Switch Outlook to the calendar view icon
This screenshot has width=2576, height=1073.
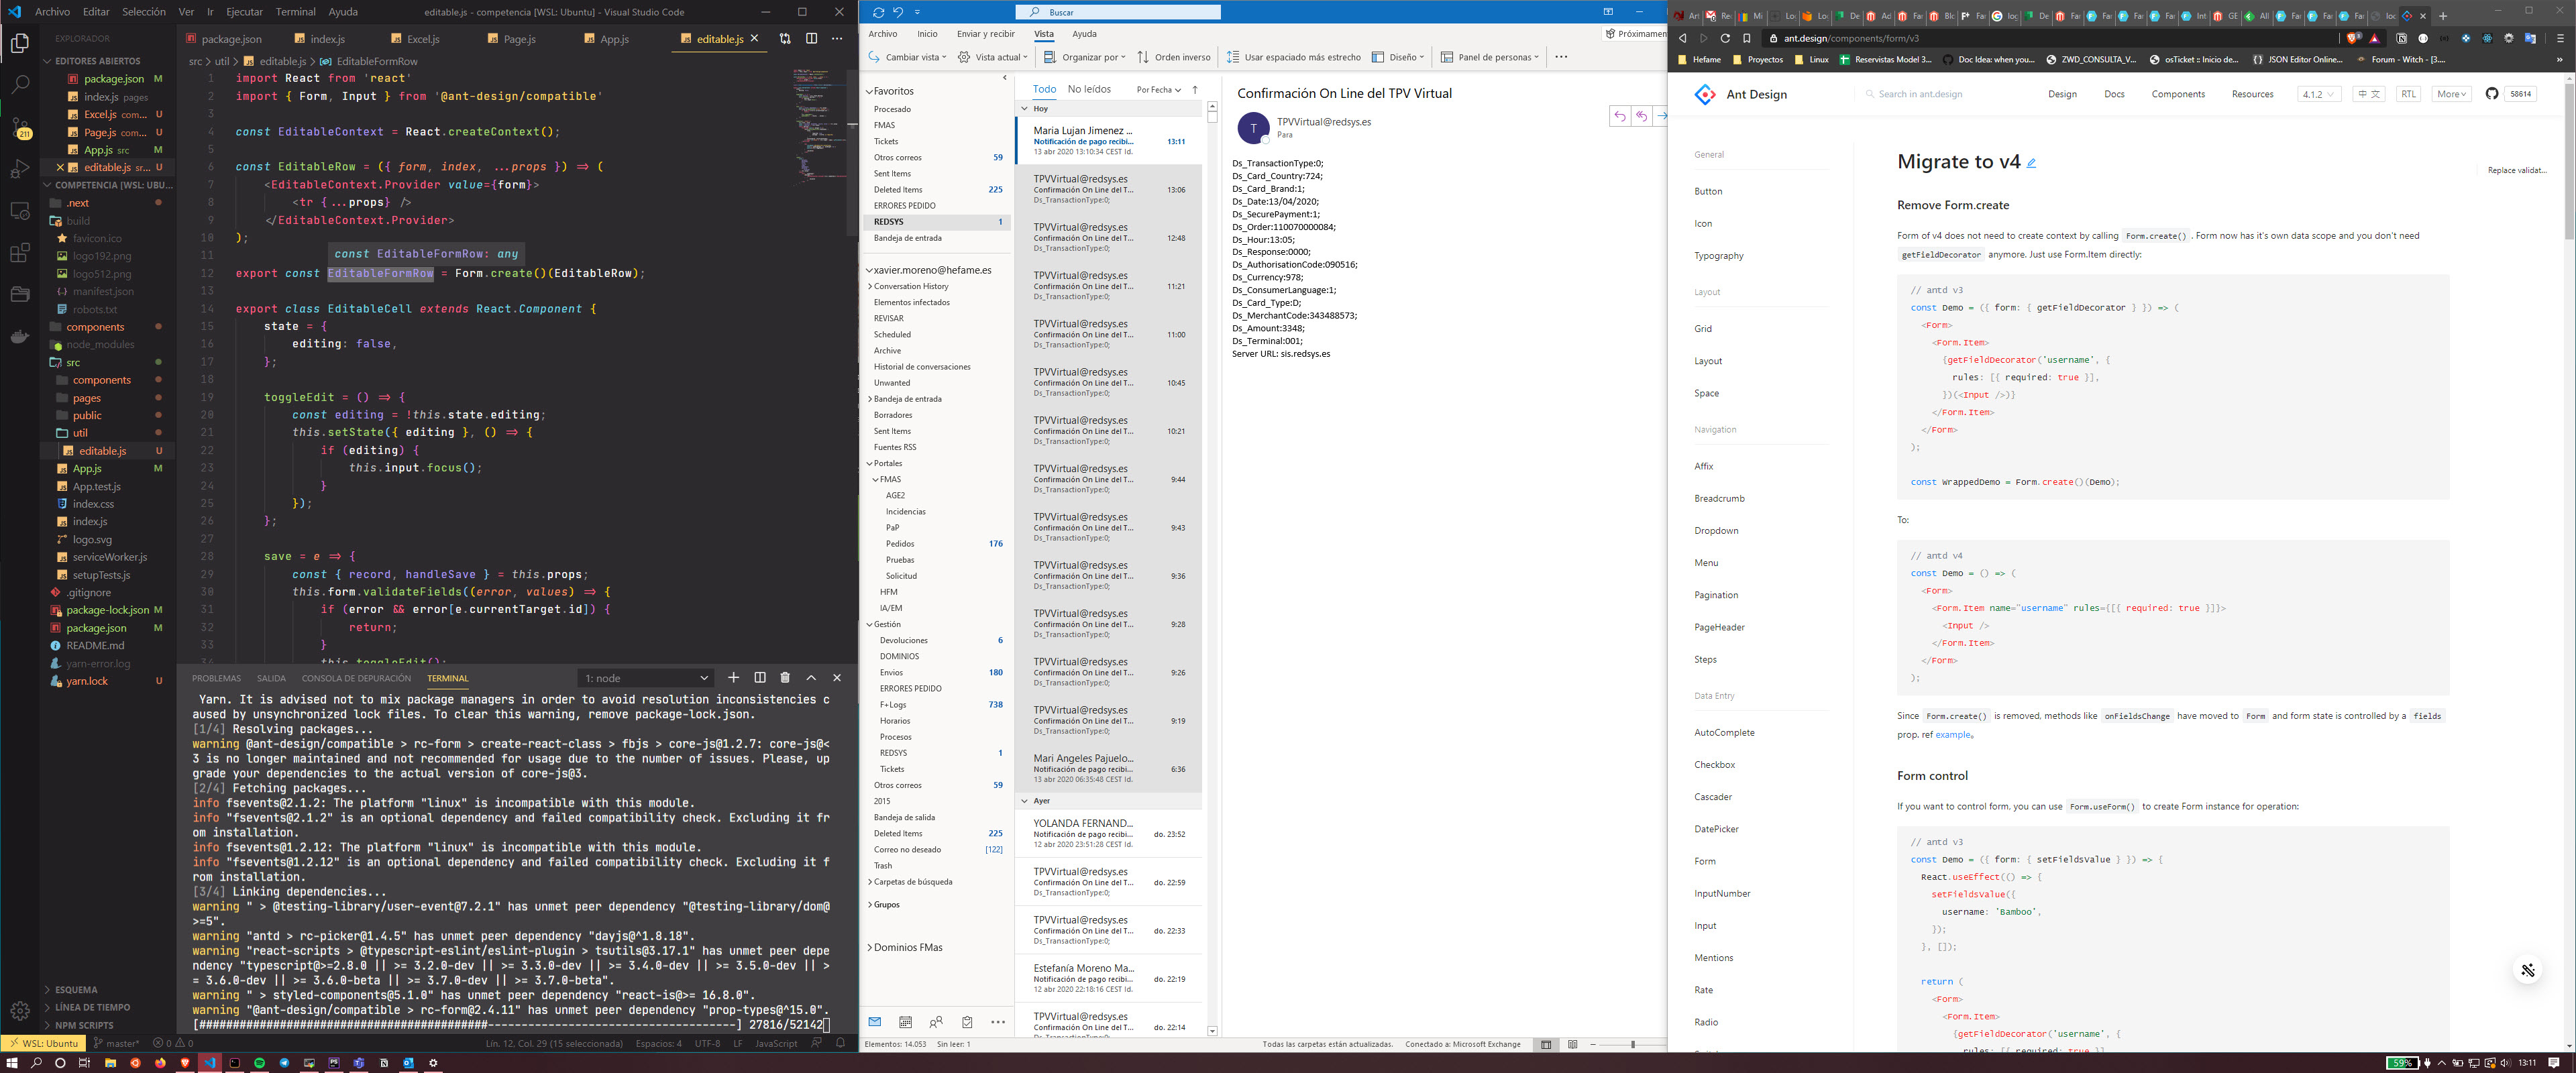coord(905,1022)
